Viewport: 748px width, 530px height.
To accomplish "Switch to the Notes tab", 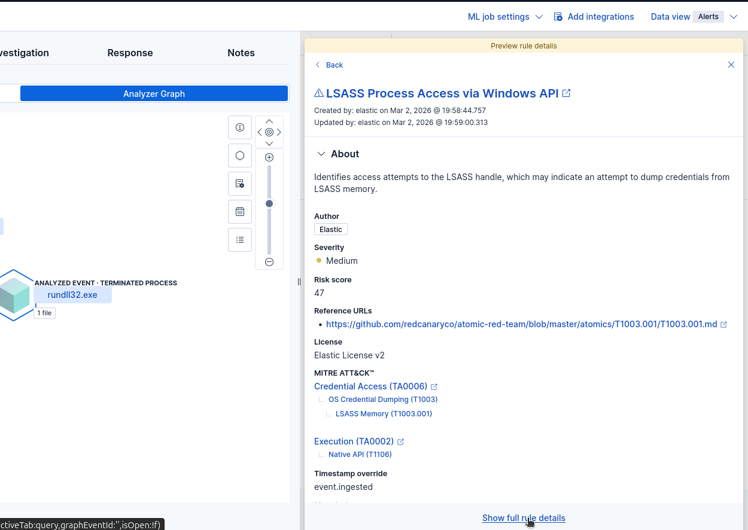I will pos(241,53).
